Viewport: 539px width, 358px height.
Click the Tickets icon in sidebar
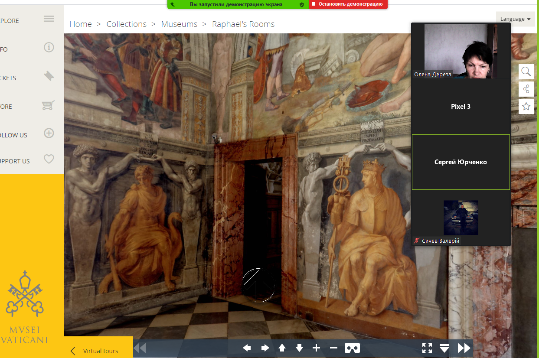[x=49, y=76]
